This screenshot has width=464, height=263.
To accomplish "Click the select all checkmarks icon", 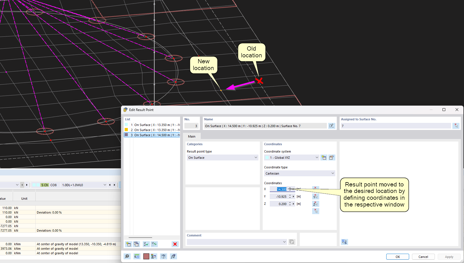I will (x=146, y=244).
